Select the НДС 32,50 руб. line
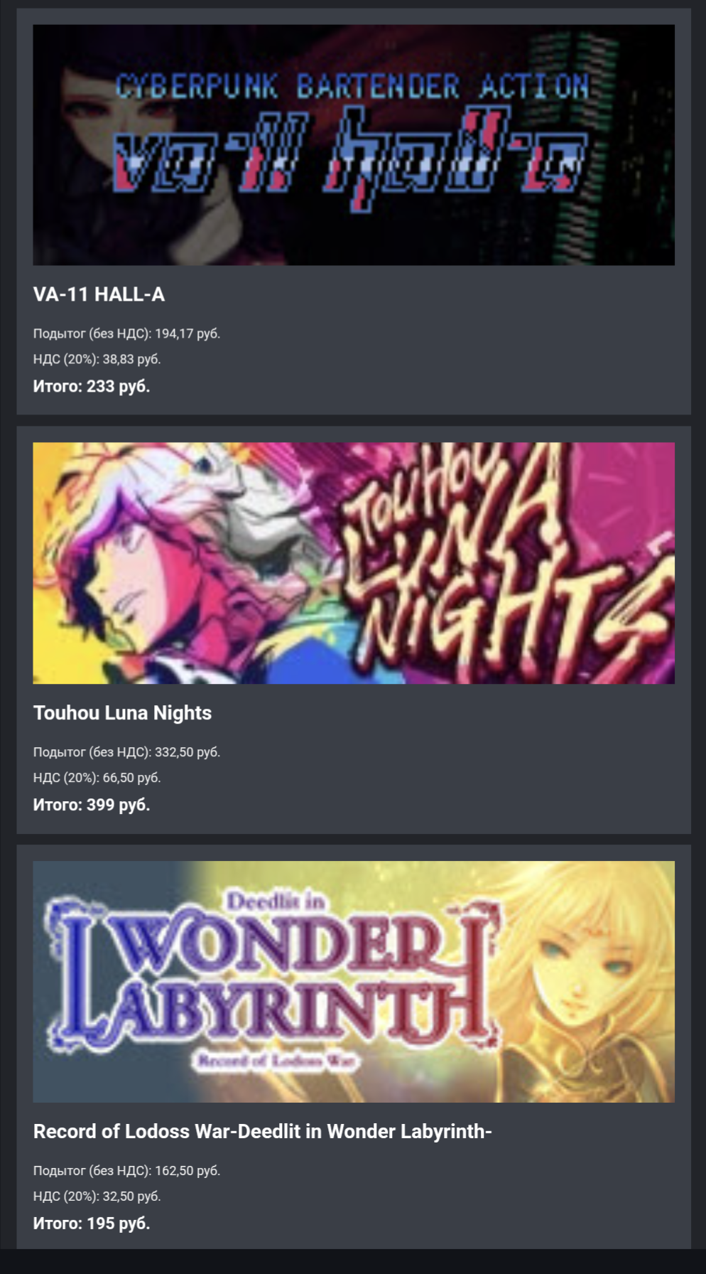Viewport: 706px width, 1274px height. coord(97,1197)
